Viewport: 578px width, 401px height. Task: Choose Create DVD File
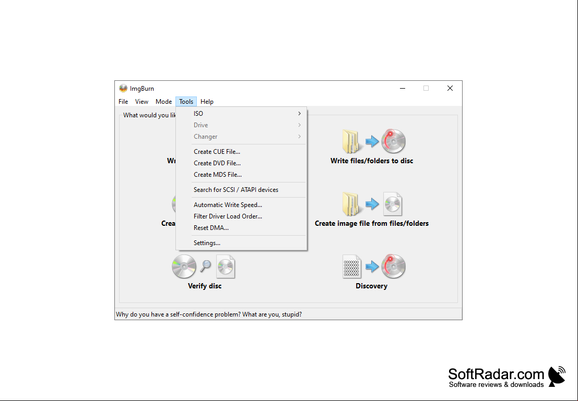coord(241,163)
